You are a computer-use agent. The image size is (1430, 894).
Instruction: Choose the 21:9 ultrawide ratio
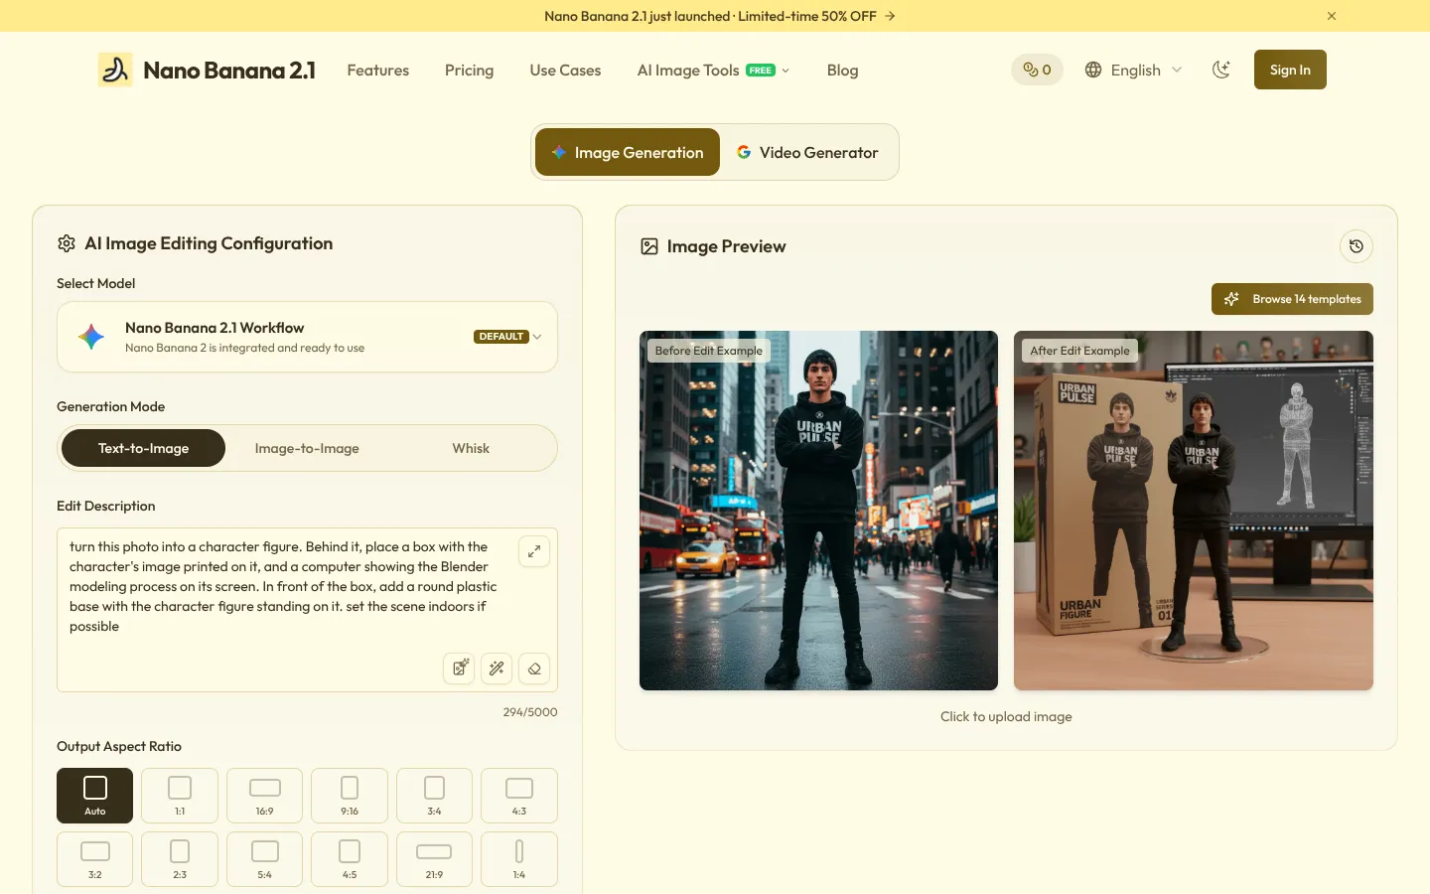coord(435,859)
